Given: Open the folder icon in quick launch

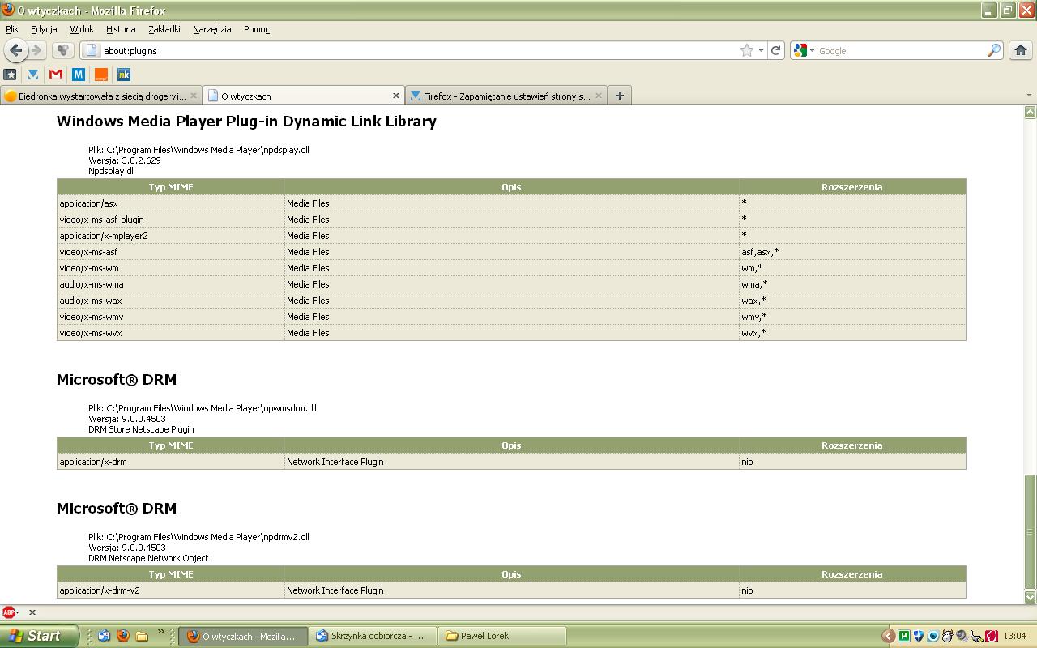Looking at the screenshot, I should [x=142, y=636].
